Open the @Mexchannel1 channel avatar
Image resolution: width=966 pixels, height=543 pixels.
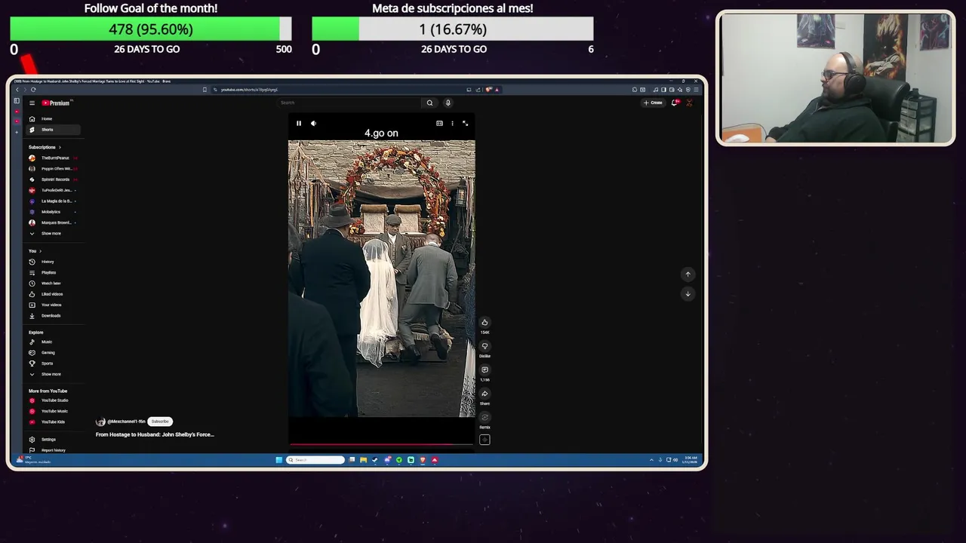[100, 422]
